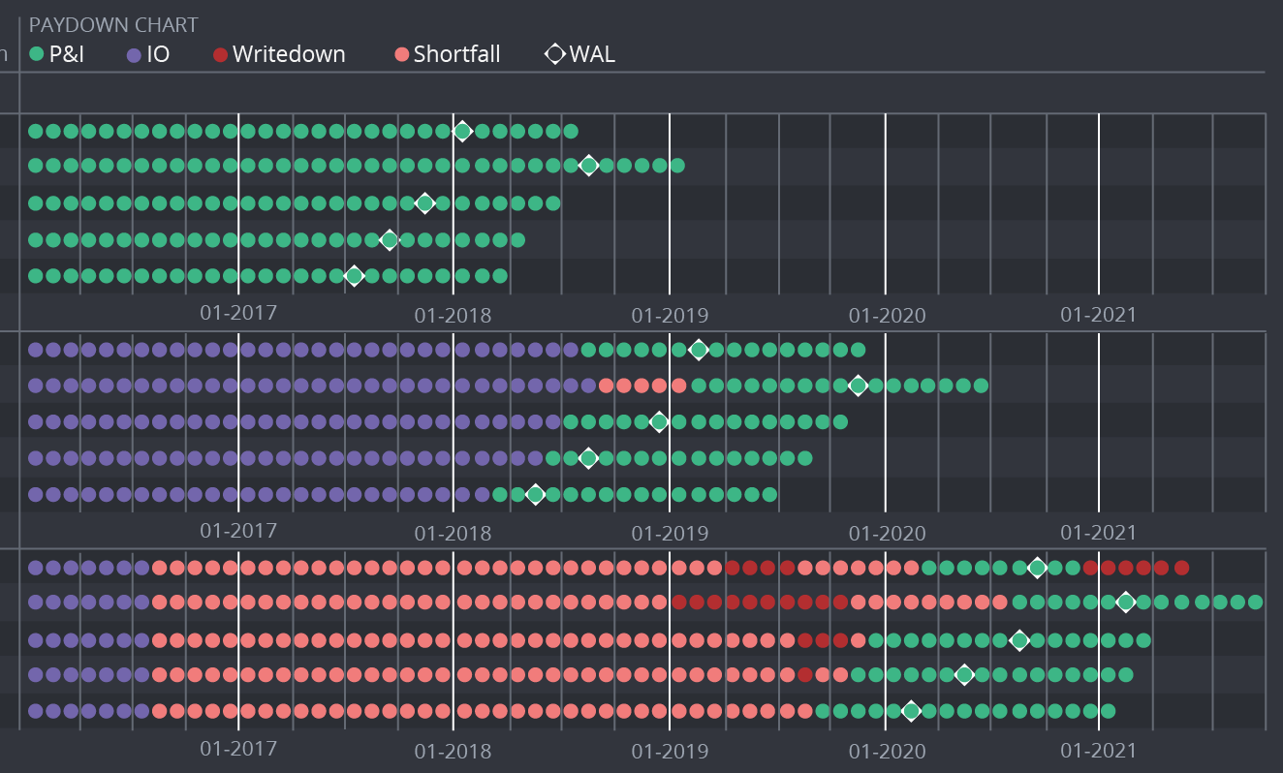This screenshot has height=773, width=1283.
Task: Toggle the P&I series legend label
Action: point(66,54)
